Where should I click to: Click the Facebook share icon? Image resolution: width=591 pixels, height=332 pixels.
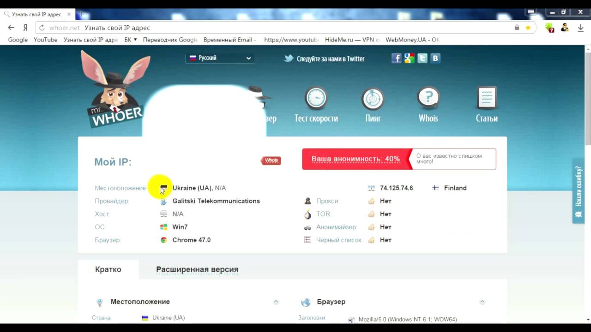(396, 58)
